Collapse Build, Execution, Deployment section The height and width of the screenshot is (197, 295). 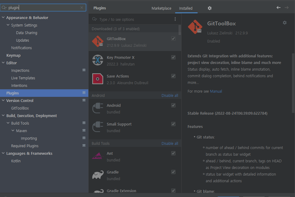pyautogui.click(x=3, y=116)
